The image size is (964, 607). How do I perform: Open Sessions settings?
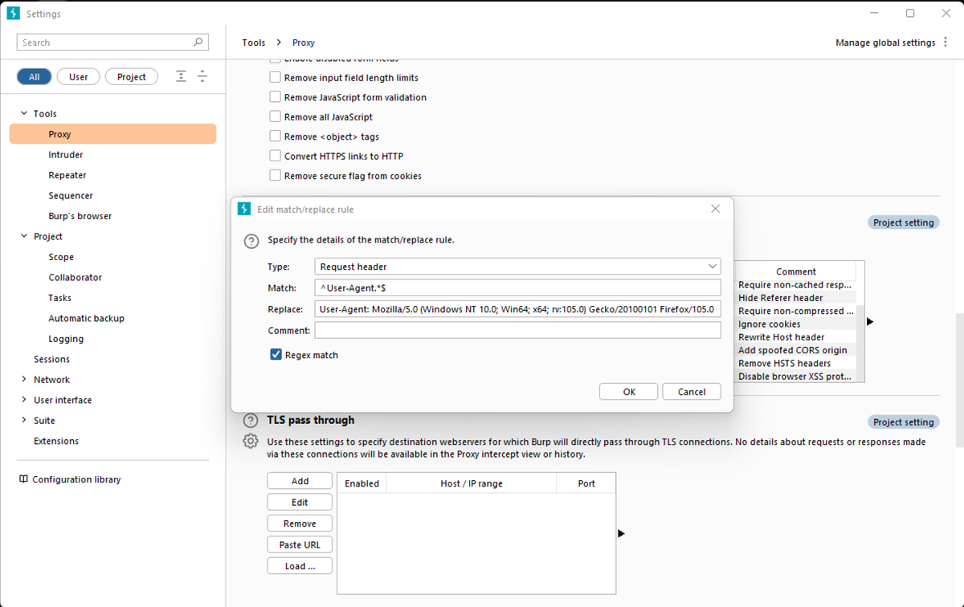51,359
